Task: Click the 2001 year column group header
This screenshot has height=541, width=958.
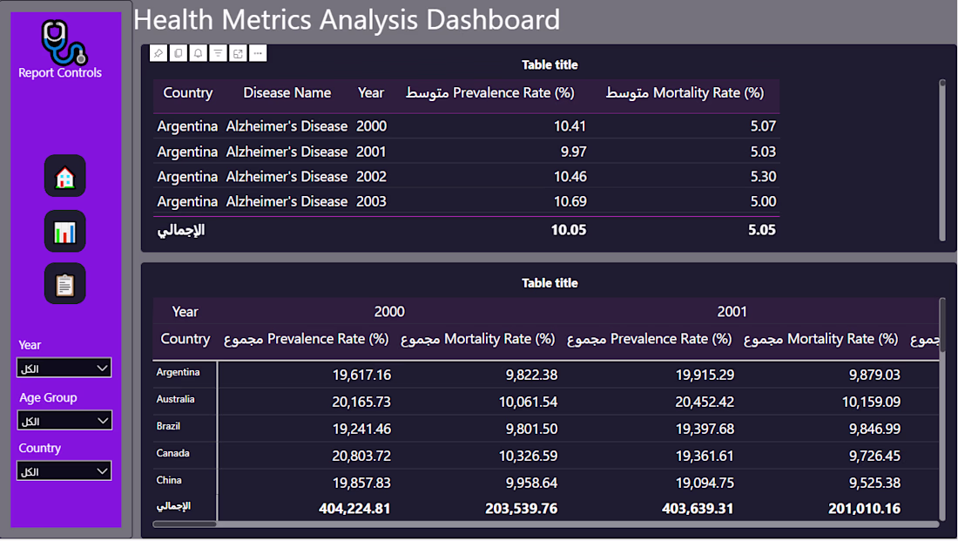Action: coord(732,312)
